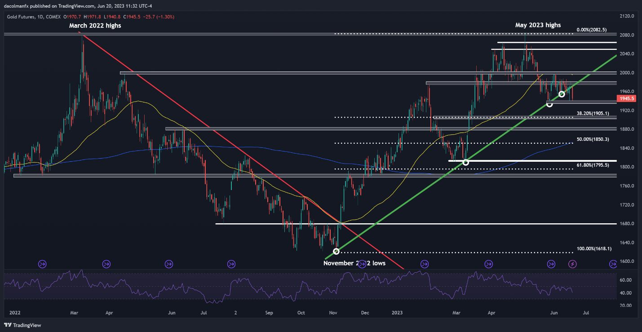Image resolution: width=642 pixels, height=332 pixels.
Task: Select the 'May 2023 highs' annotation
Action: click(x=538, y=25)
